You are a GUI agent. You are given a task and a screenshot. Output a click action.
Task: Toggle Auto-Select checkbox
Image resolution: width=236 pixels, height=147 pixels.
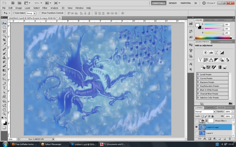(x=14, y=13)
